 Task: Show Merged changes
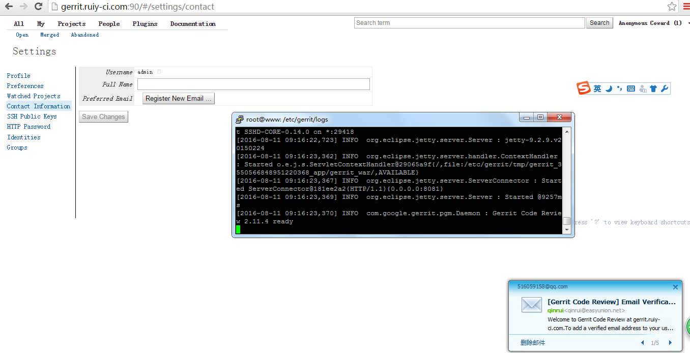[x=50, y=35]
